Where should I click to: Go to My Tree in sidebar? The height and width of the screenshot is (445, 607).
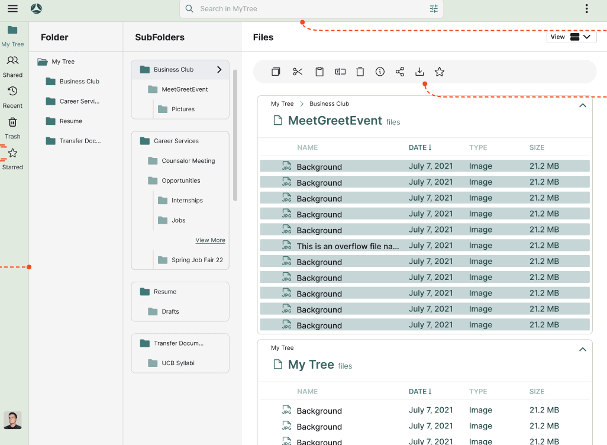12,36
